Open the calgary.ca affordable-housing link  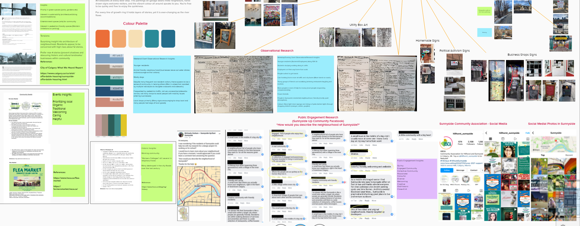pos(57,76)
